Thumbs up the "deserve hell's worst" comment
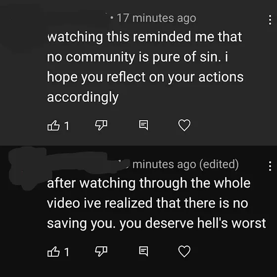This screenshot has width=277, height=277. tap(53, 251)
